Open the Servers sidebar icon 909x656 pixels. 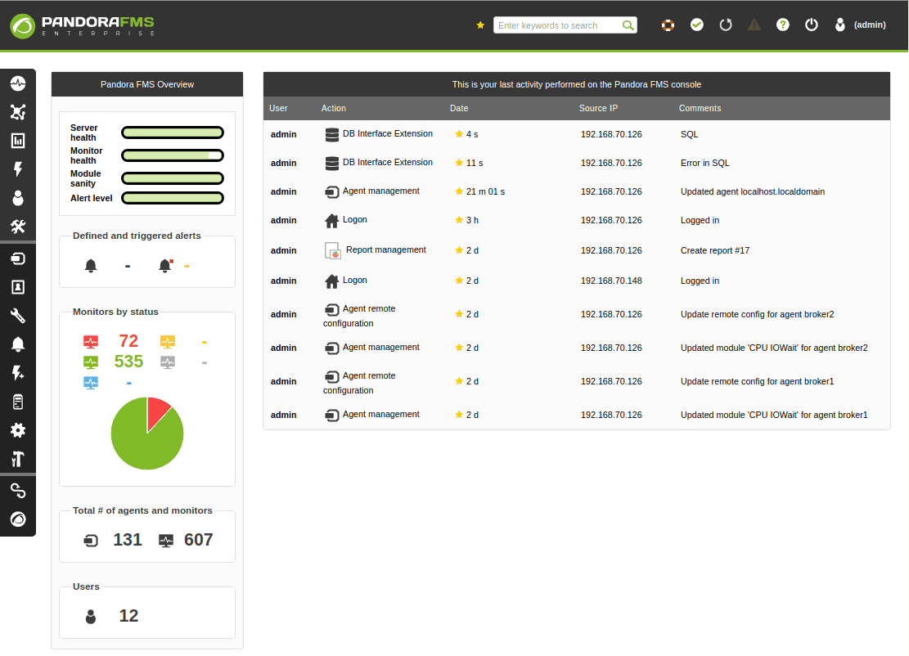pyautogui.click(x=18, y=402)
